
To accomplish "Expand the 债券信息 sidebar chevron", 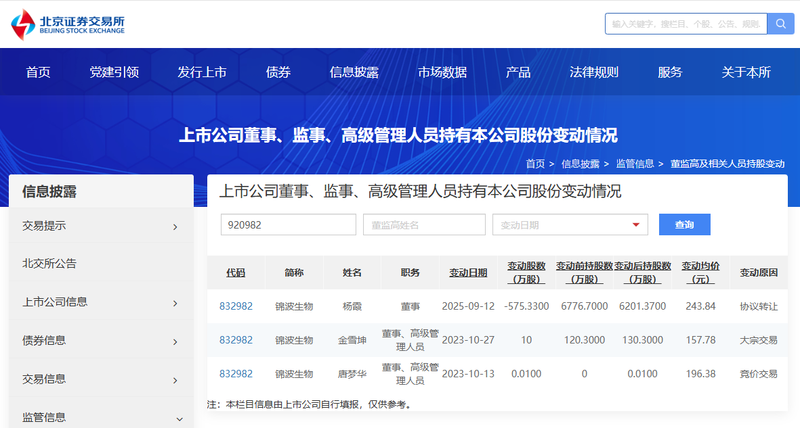I will click(175, 342).
